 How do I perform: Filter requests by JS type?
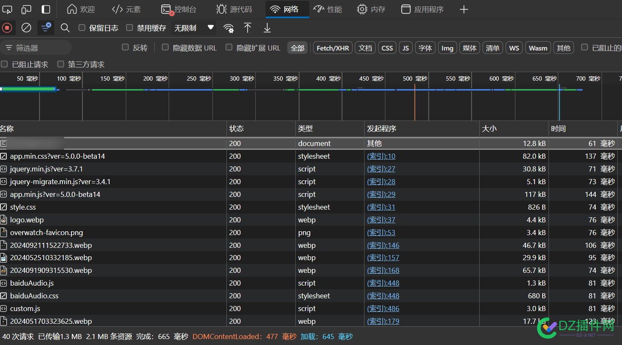click(406, 48)
